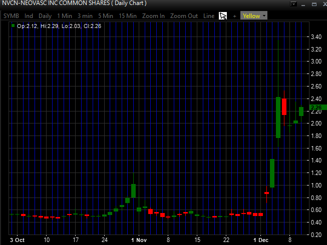Click the '1 Dec' date label
This screenshot has height=245, width=327.
(261, 240)
